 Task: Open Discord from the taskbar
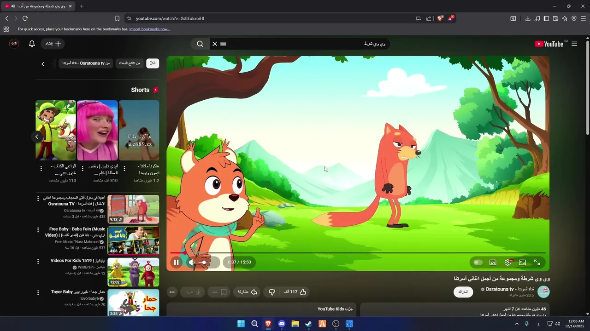click(x=282, y=324)
